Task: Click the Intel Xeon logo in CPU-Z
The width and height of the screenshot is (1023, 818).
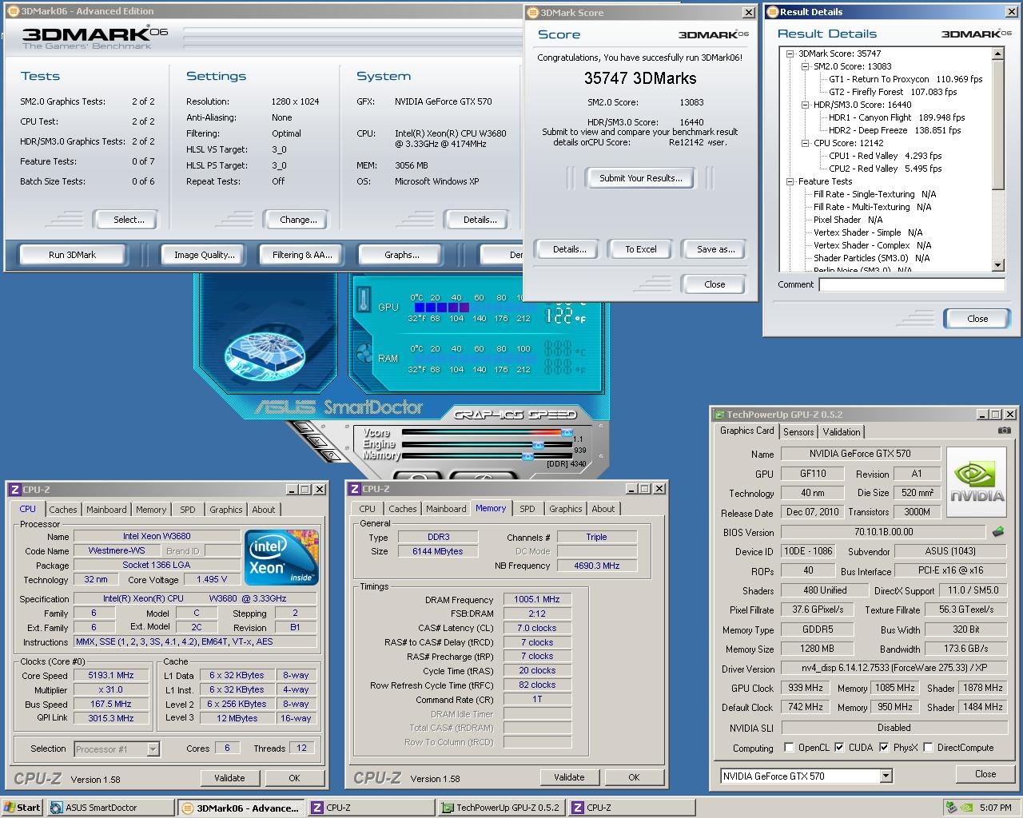Action: [281, 557]
